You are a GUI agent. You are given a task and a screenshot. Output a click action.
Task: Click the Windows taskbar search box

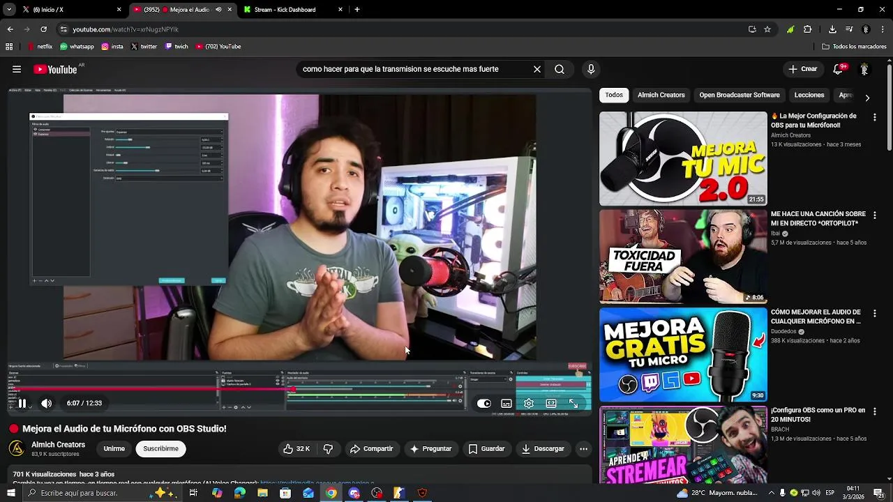pyautogui.click(x=101, y=493)
